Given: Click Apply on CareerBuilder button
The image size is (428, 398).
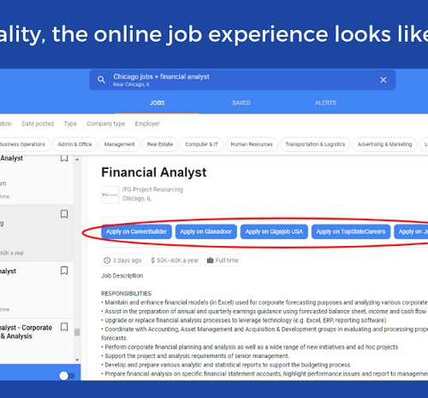Looking at the screenshot, I should 136,231.
